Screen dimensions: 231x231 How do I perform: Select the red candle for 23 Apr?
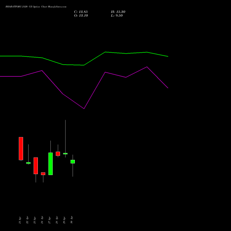pos(36,166)
